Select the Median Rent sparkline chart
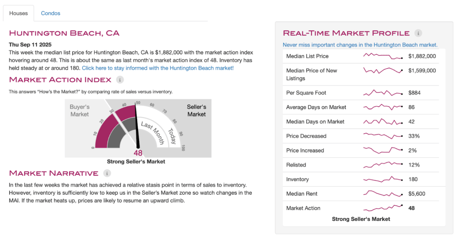Viewport: 458px width, 242px height. 383,194
